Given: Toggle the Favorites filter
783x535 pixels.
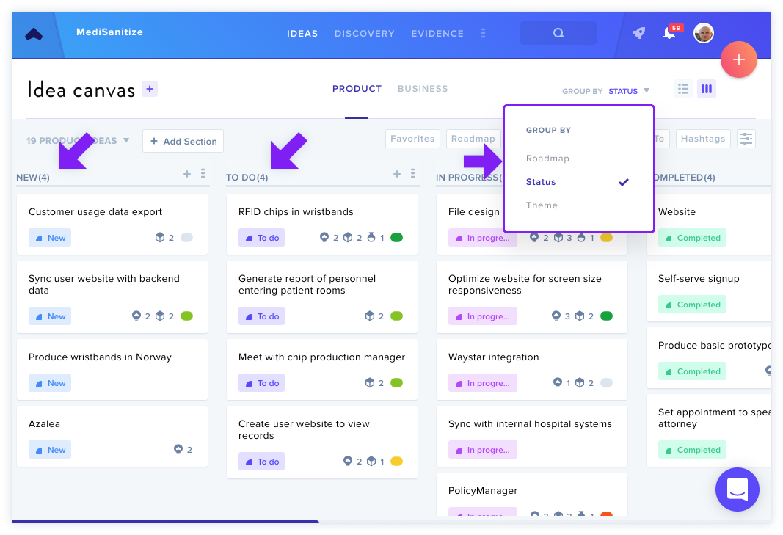Looking at the screenshot, I should [412, 139].
